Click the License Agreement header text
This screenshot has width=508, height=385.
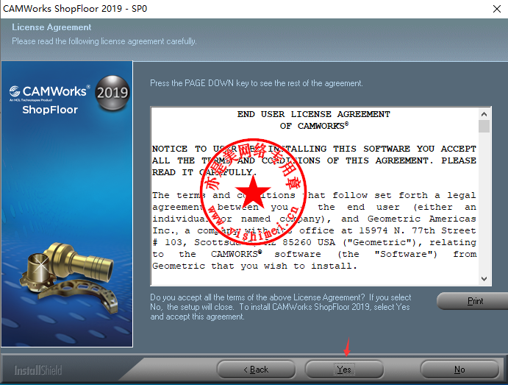pyautogui.click(x=51, y=27)
